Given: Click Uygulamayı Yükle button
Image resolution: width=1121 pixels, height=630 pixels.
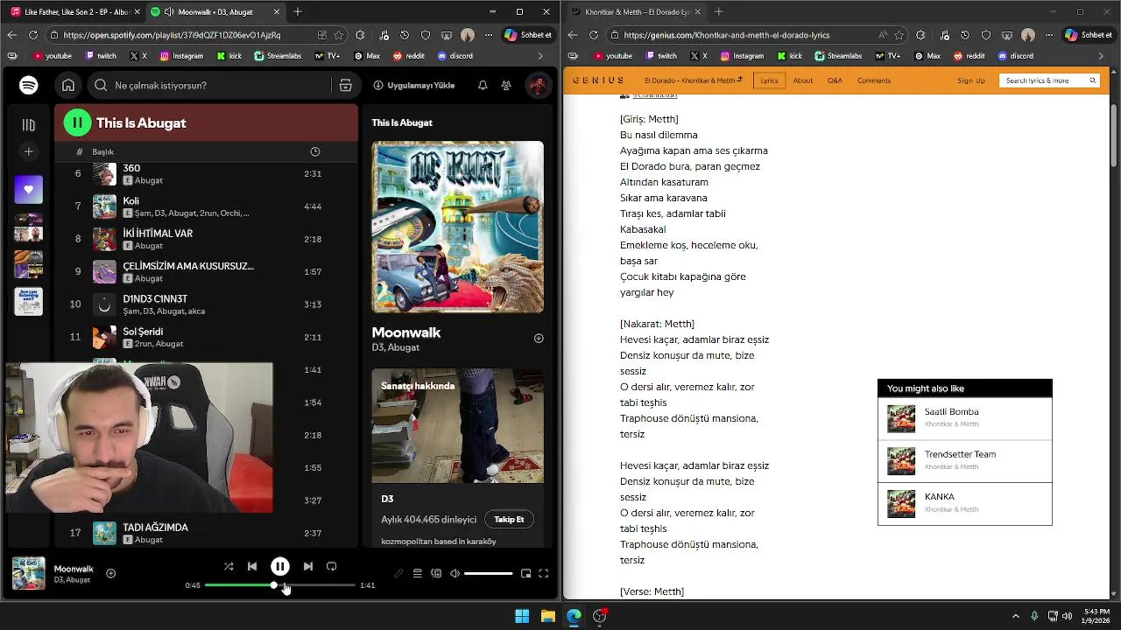Looking at the screenshot, I should point(414,85).
